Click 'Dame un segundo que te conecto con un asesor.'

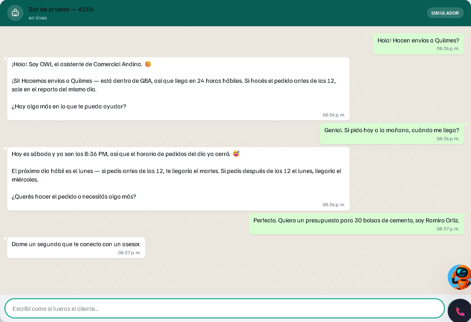tap(76, 244)
